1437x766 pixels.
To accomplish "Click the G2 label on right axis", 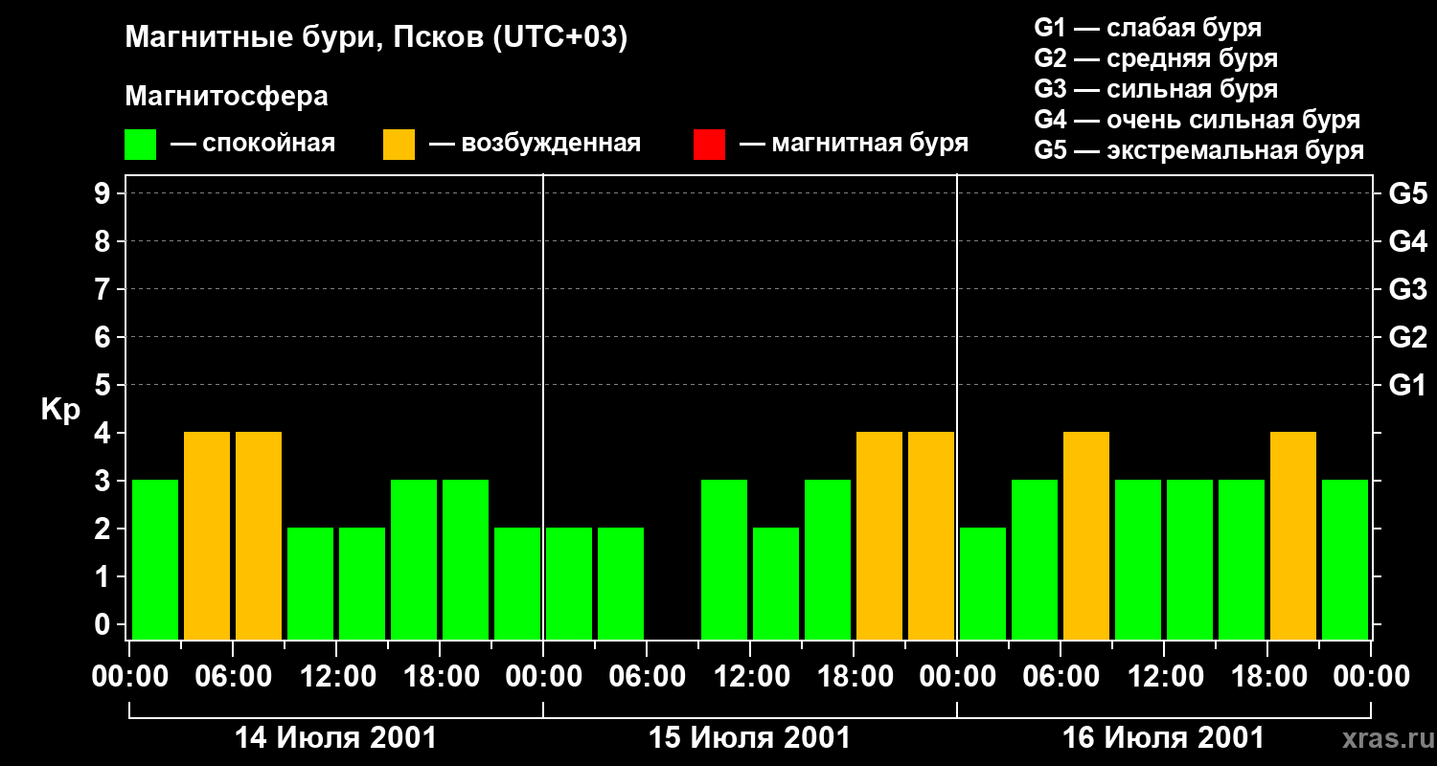I will click(1407, 337).
